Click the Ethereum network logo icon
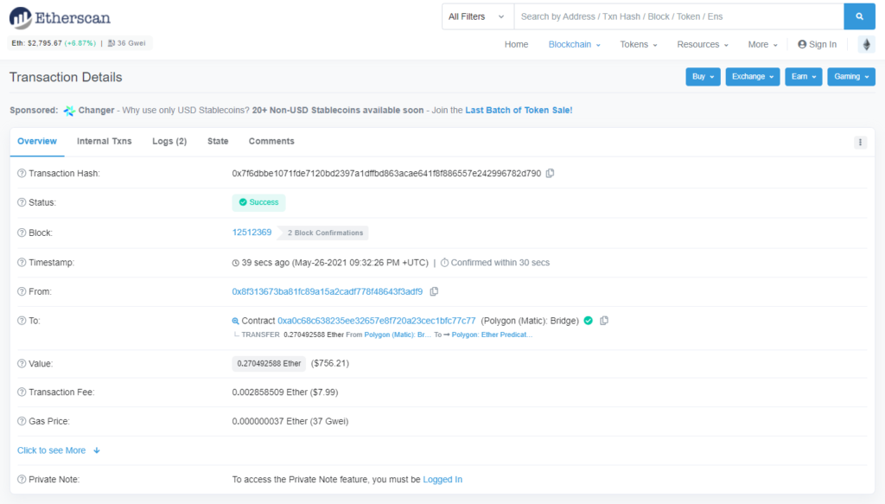 pos(866,44)
